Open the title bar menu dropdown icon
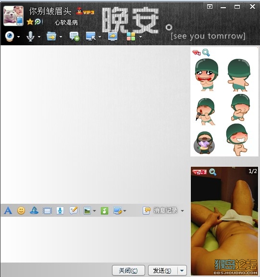The height and width of the screenshot is (277, 260). tap(210, 7)
